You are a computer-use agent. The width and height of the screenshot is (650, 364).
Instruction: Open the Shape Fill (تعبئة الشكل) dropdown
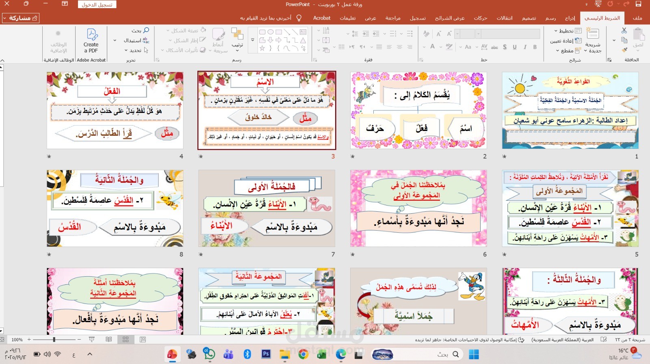186,30
